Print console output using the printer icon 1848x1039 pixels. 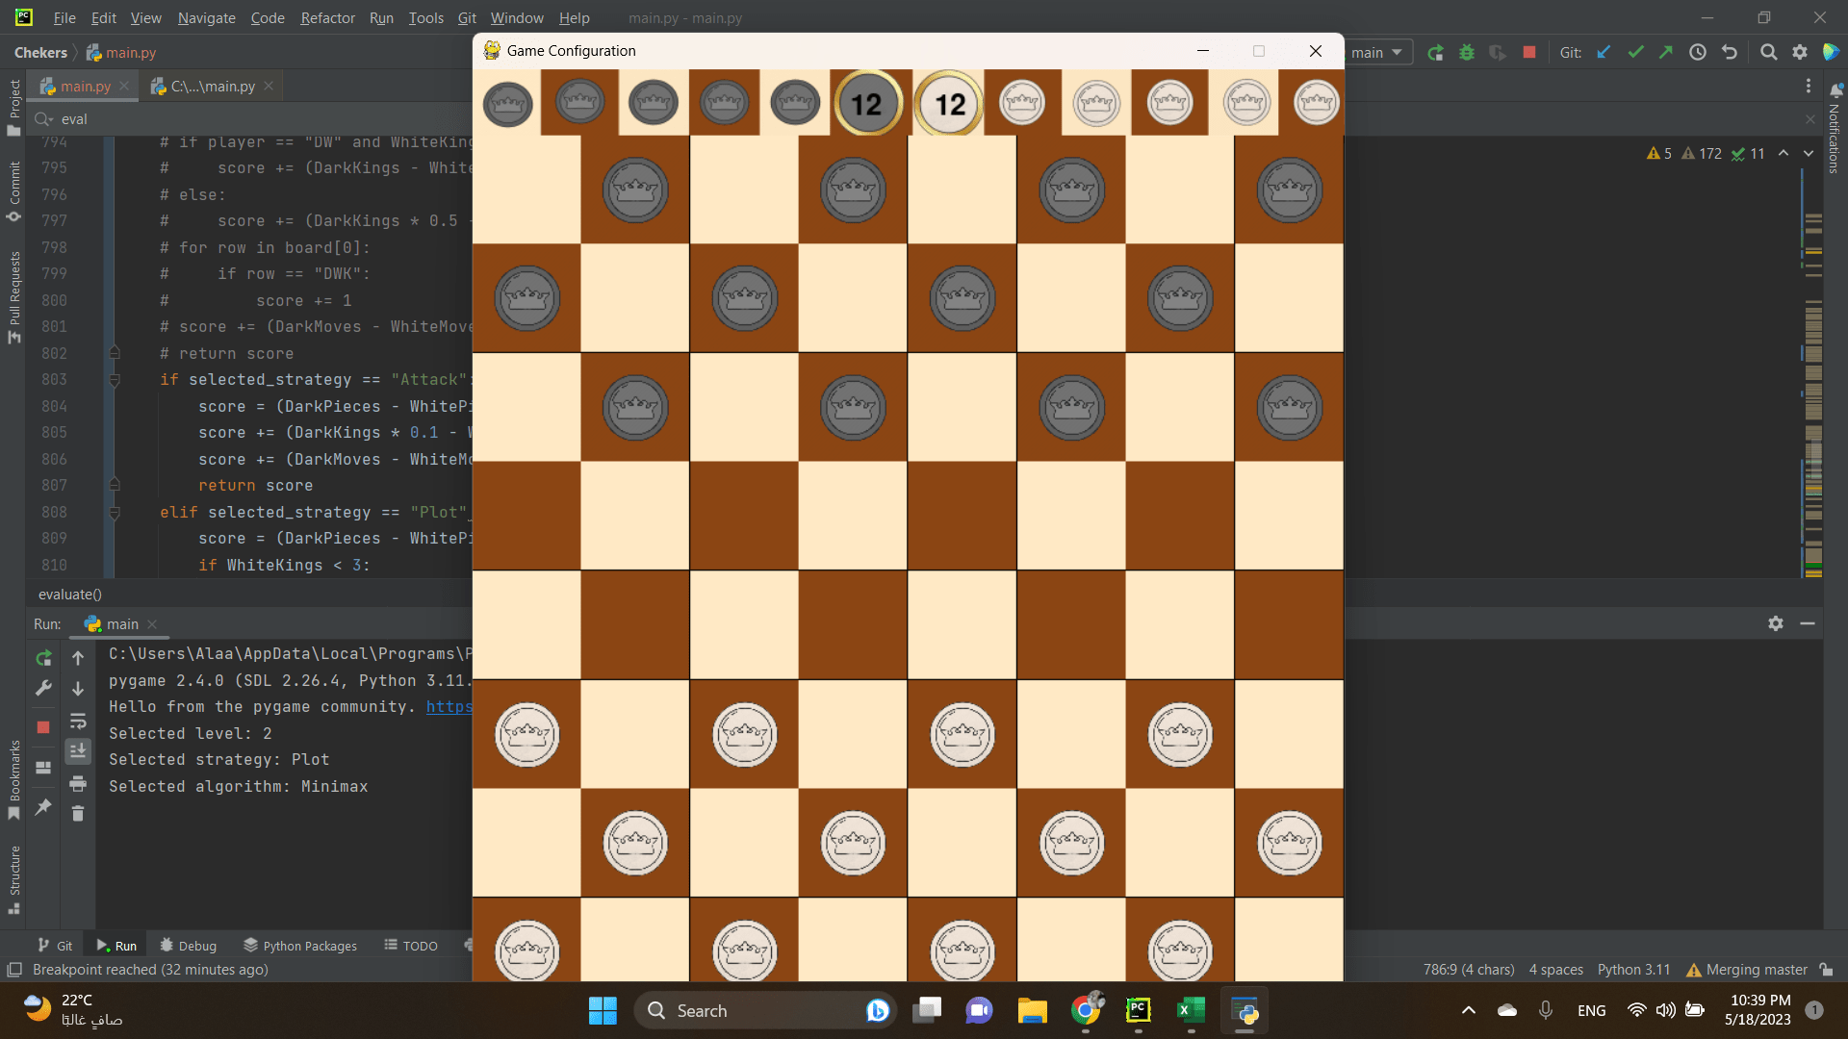point(78,784)
